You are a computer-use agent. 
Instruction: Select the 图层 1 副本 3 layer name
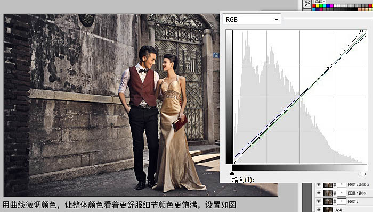tap(359, 185)
